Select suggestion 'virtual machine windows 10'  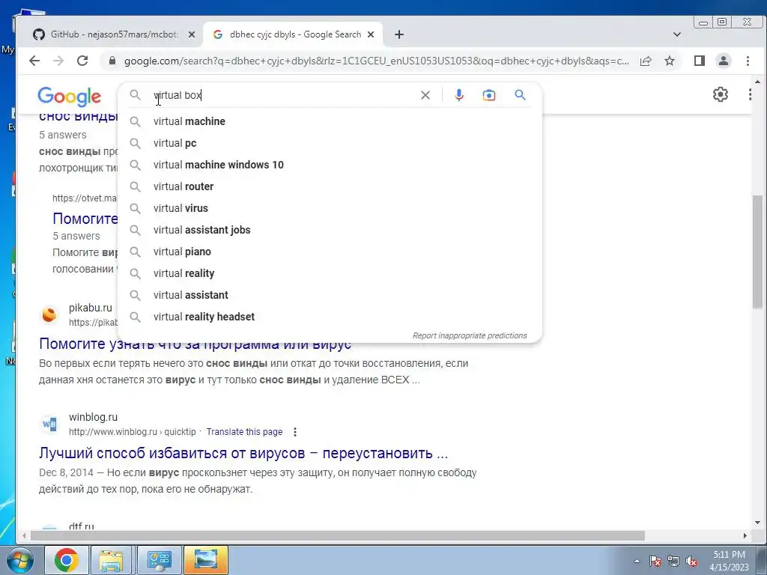point(330,165)
